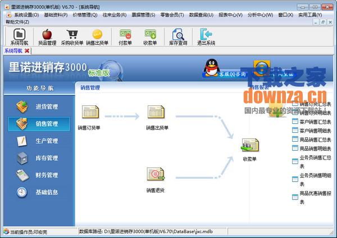The height and width of the screenshot is (238, 337).
Task: Open 销售出货单 toolbar icon
Action: click(x=97, y=36)
